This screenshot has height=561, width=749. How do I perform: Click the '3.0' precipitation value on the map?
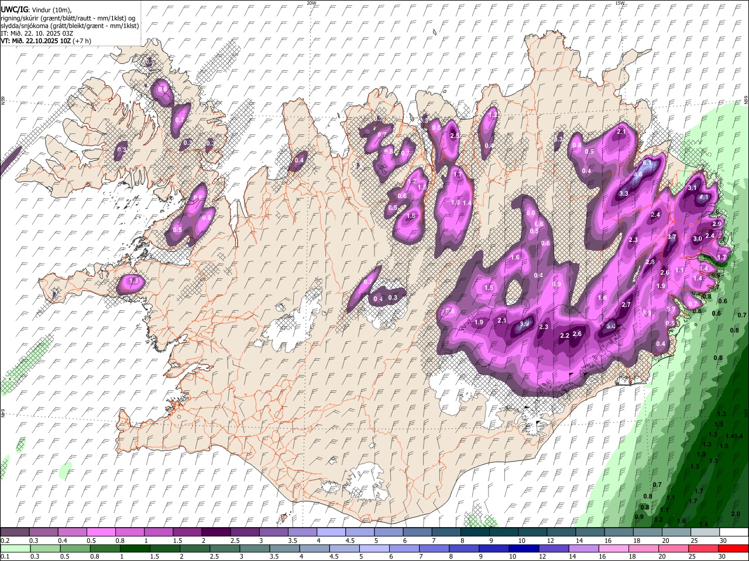(698, 238)
